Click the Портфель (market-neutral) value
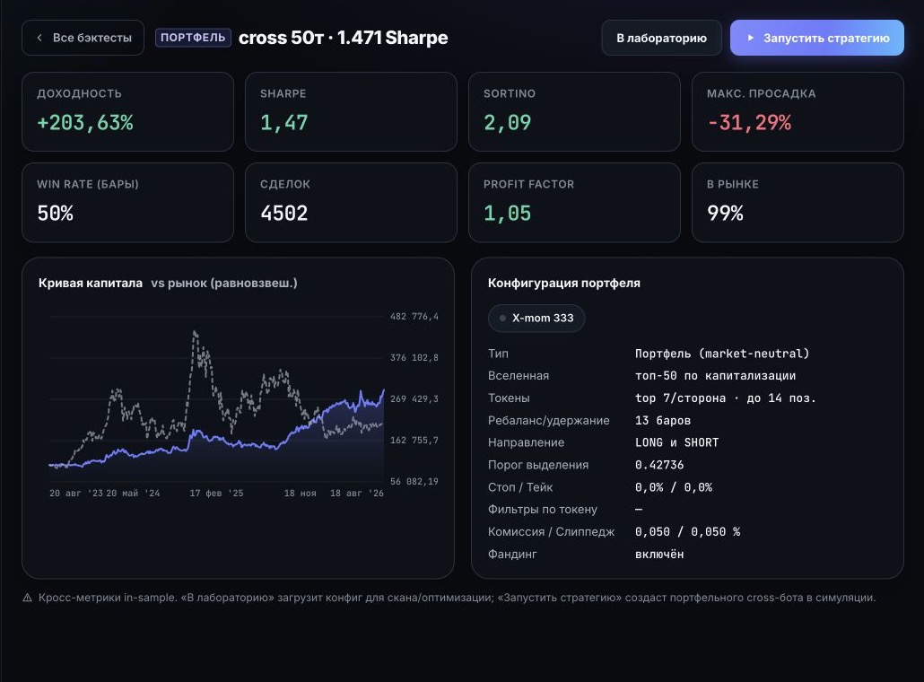Screen dimensions: 924x682 (722, 354)
